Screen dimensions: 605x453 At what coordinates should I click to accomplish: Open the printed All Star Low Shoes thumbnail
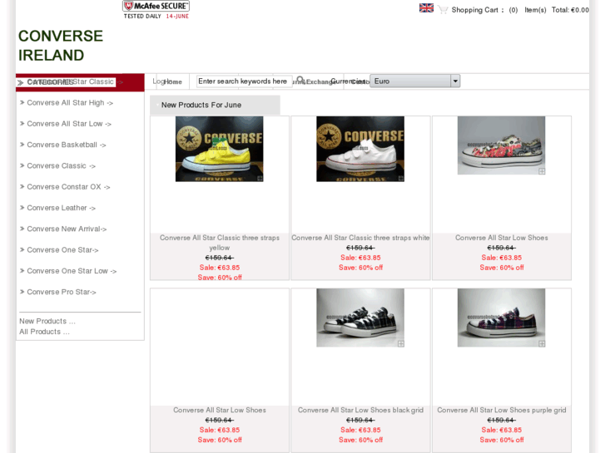[x=501, y=145]
